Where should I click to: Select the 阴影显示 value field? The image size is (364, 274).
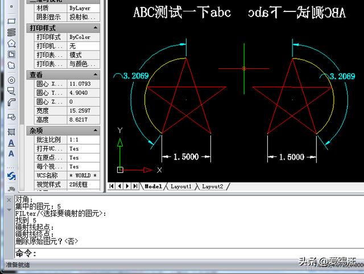tap(84, 17)
